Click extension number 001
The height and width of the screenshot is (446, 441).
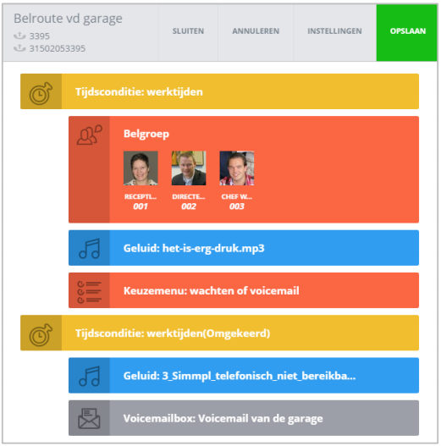pyautogui.click(x=141, y=206)
